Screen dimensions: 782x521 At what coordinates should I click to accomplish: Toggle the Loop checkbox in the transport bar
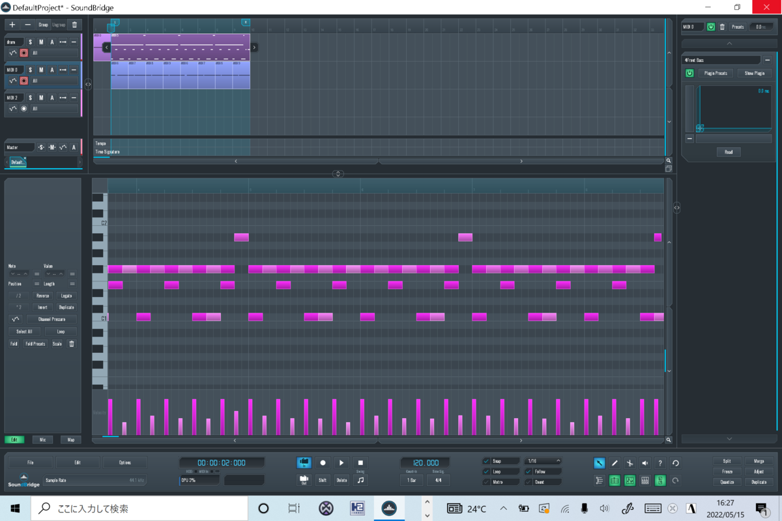pos(486,472)
